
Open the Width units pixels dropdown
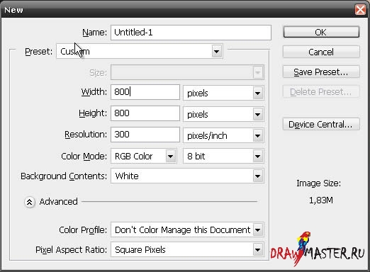click(223, 93)
